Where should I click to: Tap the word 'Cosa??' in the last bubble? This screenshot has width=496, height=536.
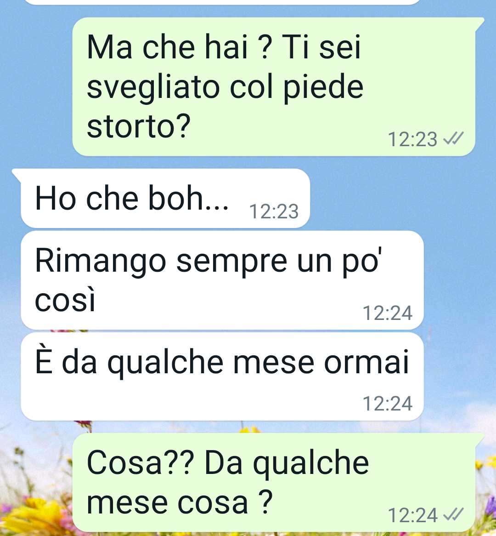141,462
